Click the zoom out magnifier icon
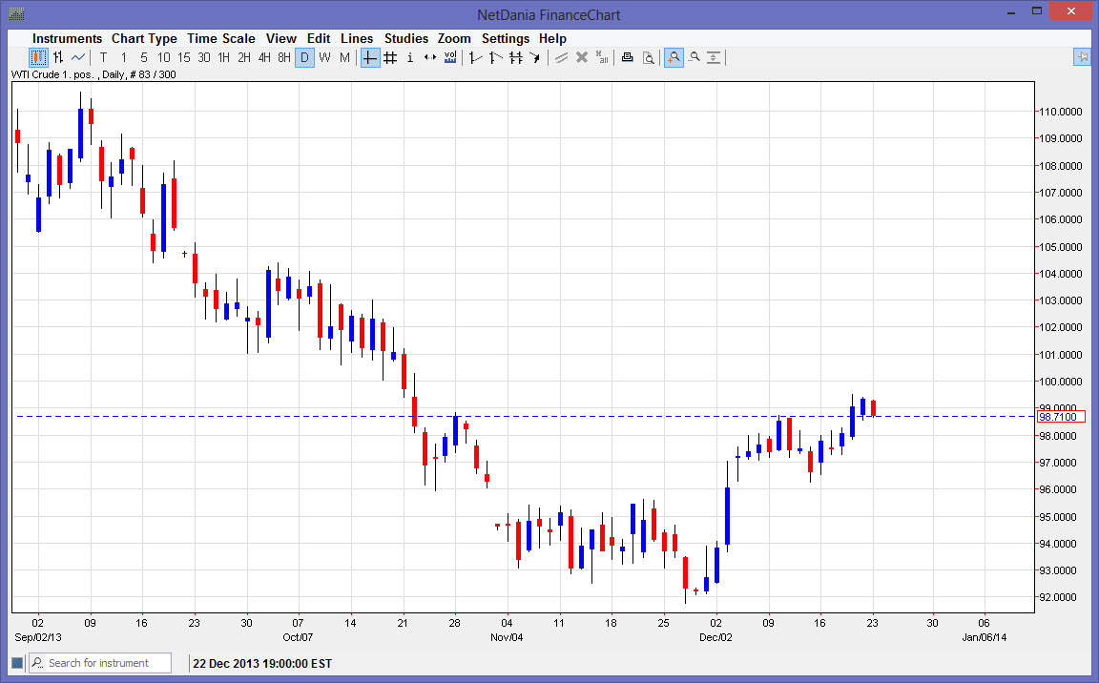Image resolution: width=1099 pixels, height=683 pixels. (695, 57)
